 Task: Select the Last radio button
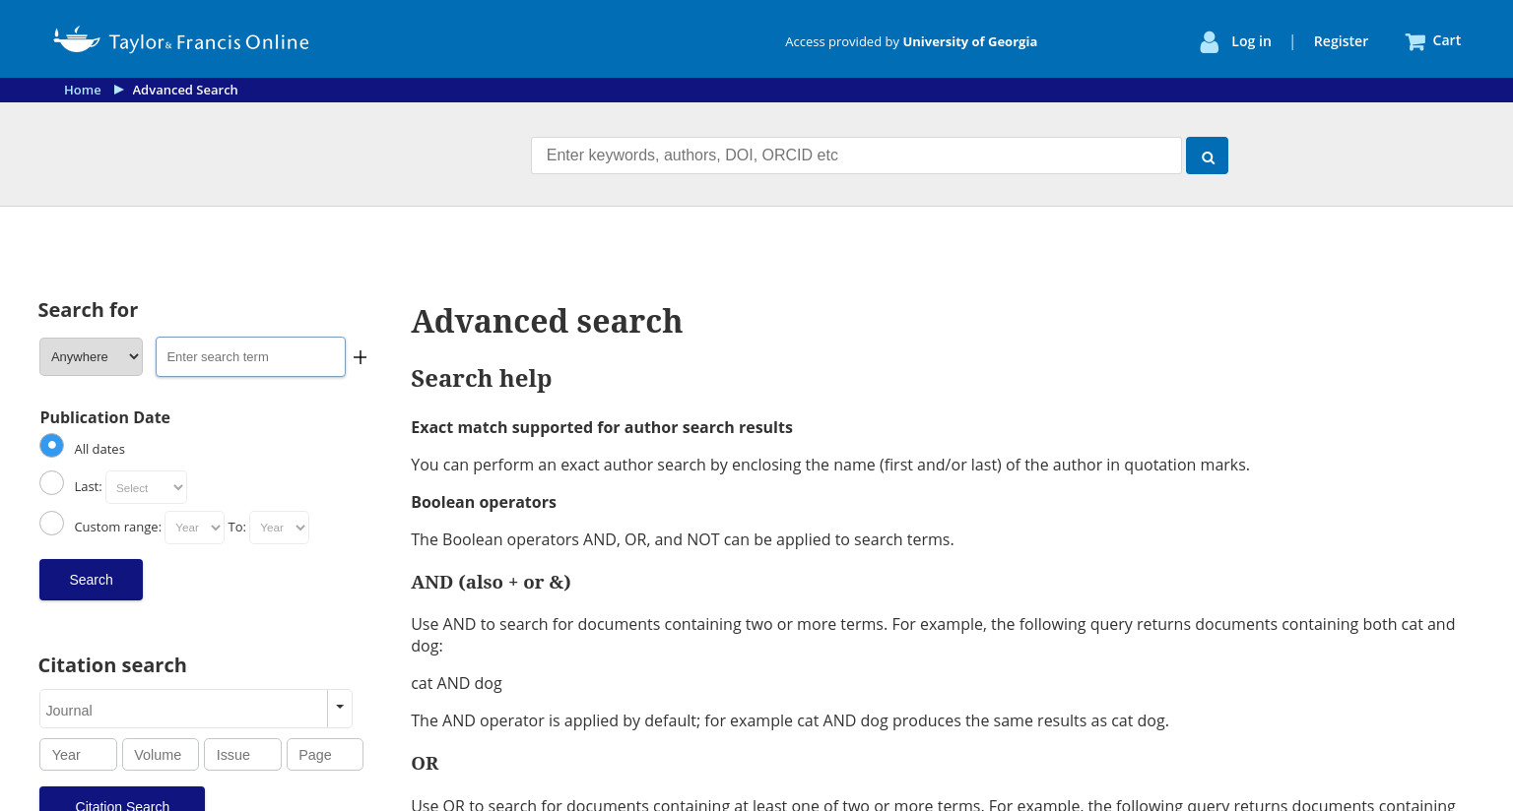(51, 483)
